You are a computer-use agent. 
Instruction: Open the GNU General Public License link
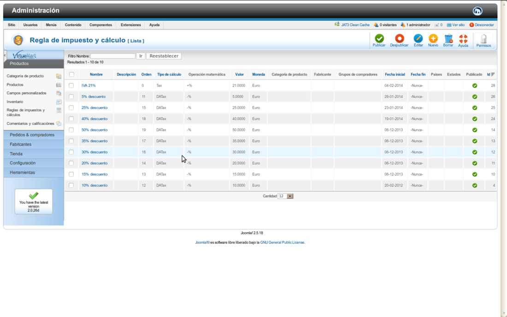tap(282, 242)
